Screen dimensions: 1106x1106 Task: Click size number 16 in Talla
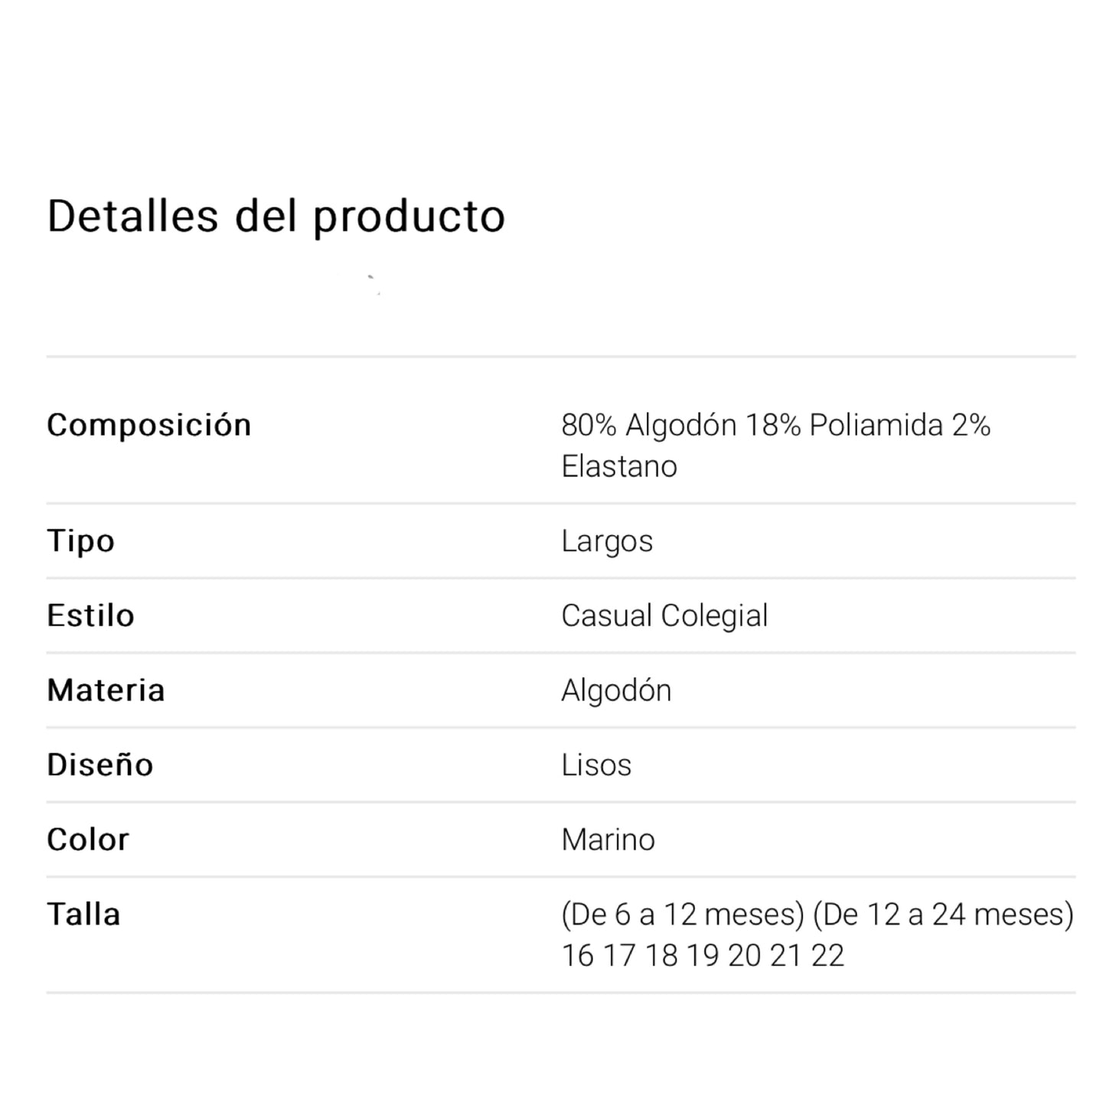click(x=577, y=956)
